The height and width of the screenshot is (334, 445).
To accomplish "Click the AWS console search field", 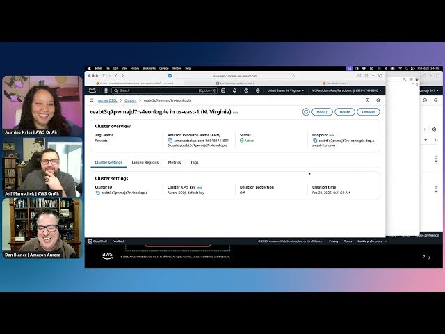I will 164,90.
